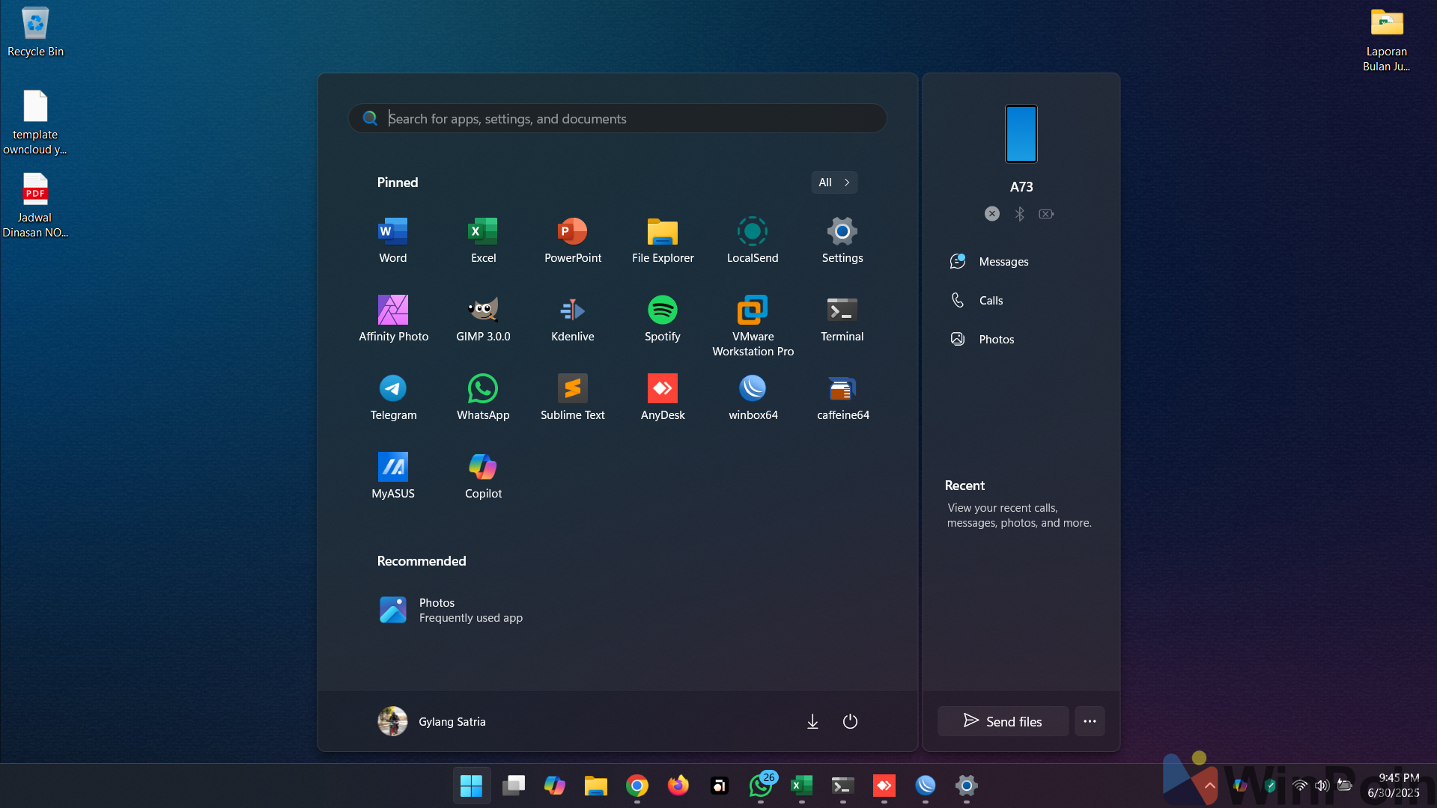Click the Send files button

(1003, 721)
